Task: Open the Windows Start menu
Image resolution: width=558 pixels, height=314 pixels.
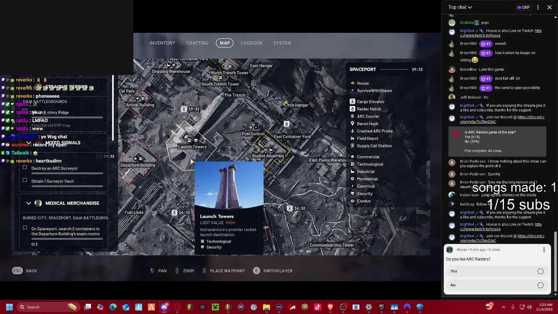Action: click(9, 307)
